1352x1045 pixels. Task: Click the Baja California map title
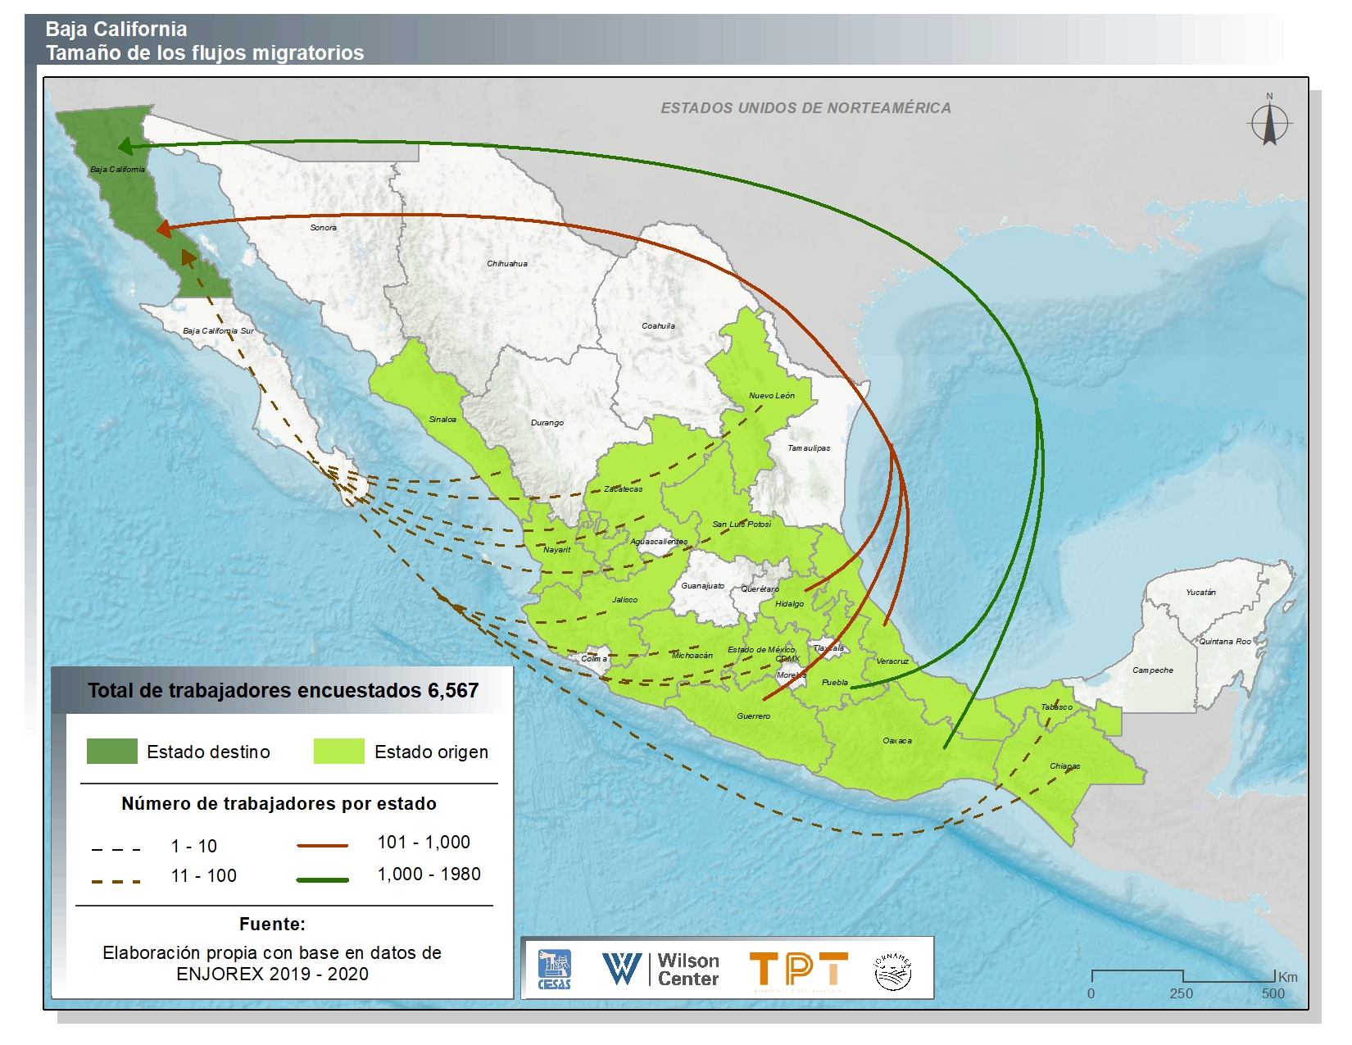tap(116, 30)
